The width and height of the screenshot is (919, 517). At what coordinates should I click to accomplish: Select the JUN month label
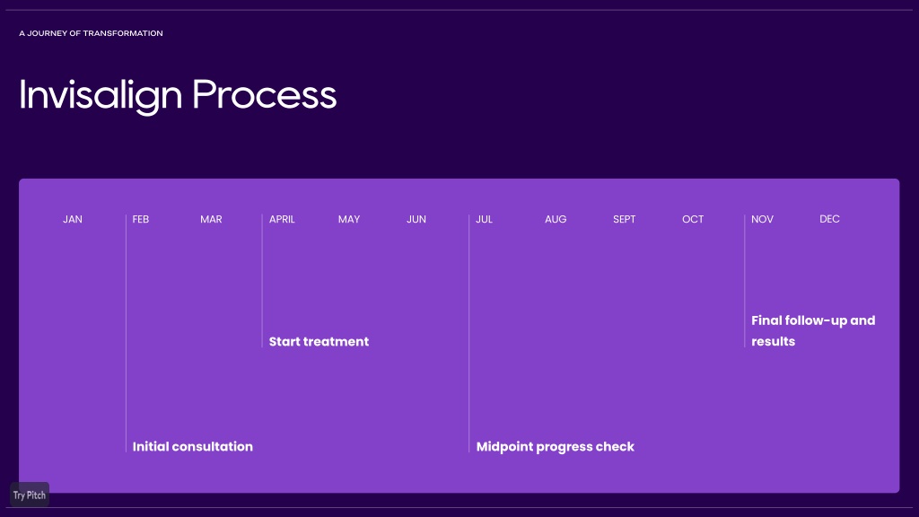[416, 219]
